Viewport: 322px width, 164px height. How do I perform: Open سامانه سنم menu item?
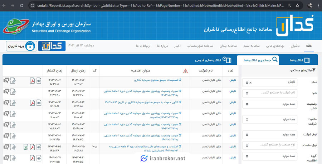[252, 46]
